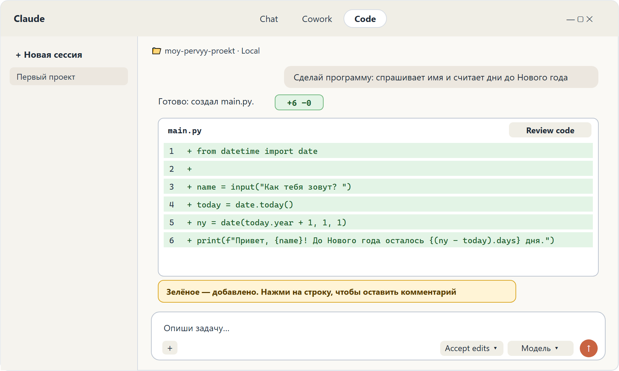This screenshot has width=619, height=371.
Task: Minimize the Claude window
Action: [571, 19]
